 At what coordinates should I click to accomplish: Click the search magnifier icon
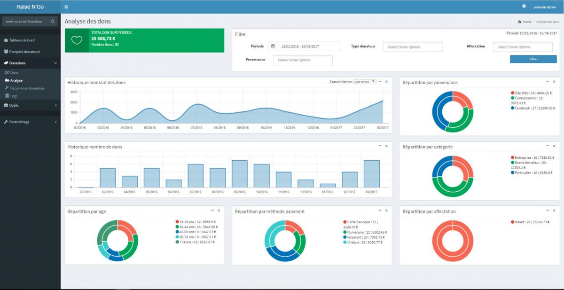click(53, 21)
